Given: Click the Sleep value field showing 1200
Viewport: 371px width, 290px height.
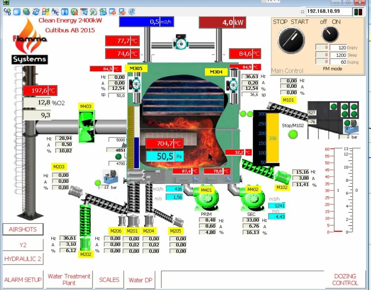Looking at the screenshot, I should (338, 55).
